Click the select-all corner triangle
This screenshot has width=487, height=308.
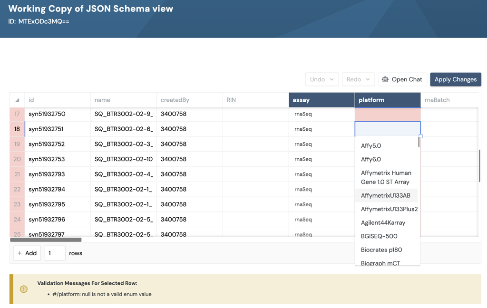(17, 100)
